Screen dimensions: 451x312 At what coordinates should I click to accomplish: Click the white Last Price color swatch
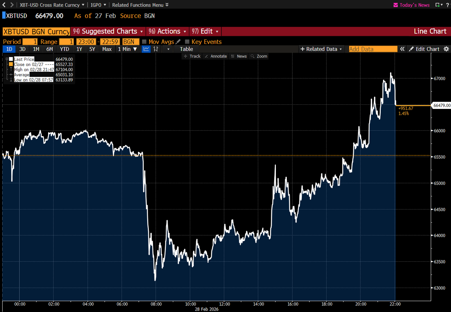click(11, 59)
